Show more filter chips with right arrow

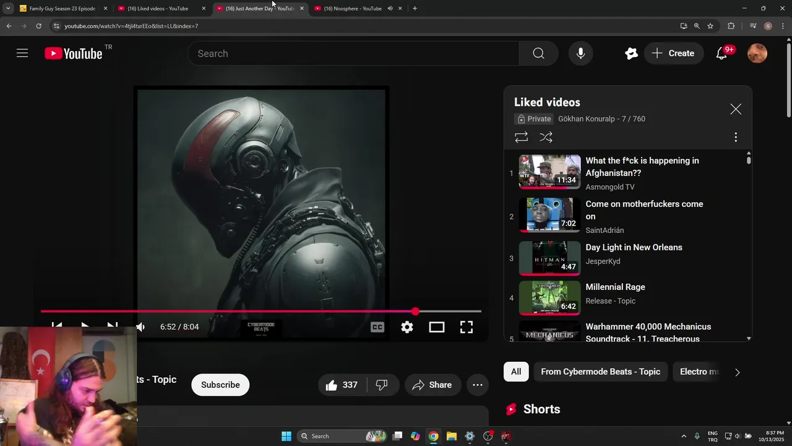[737, 372]
